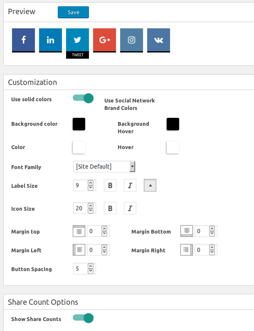Image resolution: width=254 pixels, height=331 pixels.
Task: Click the Facebook share button preview
Action: pyautogui.click(x=23, y=40)
